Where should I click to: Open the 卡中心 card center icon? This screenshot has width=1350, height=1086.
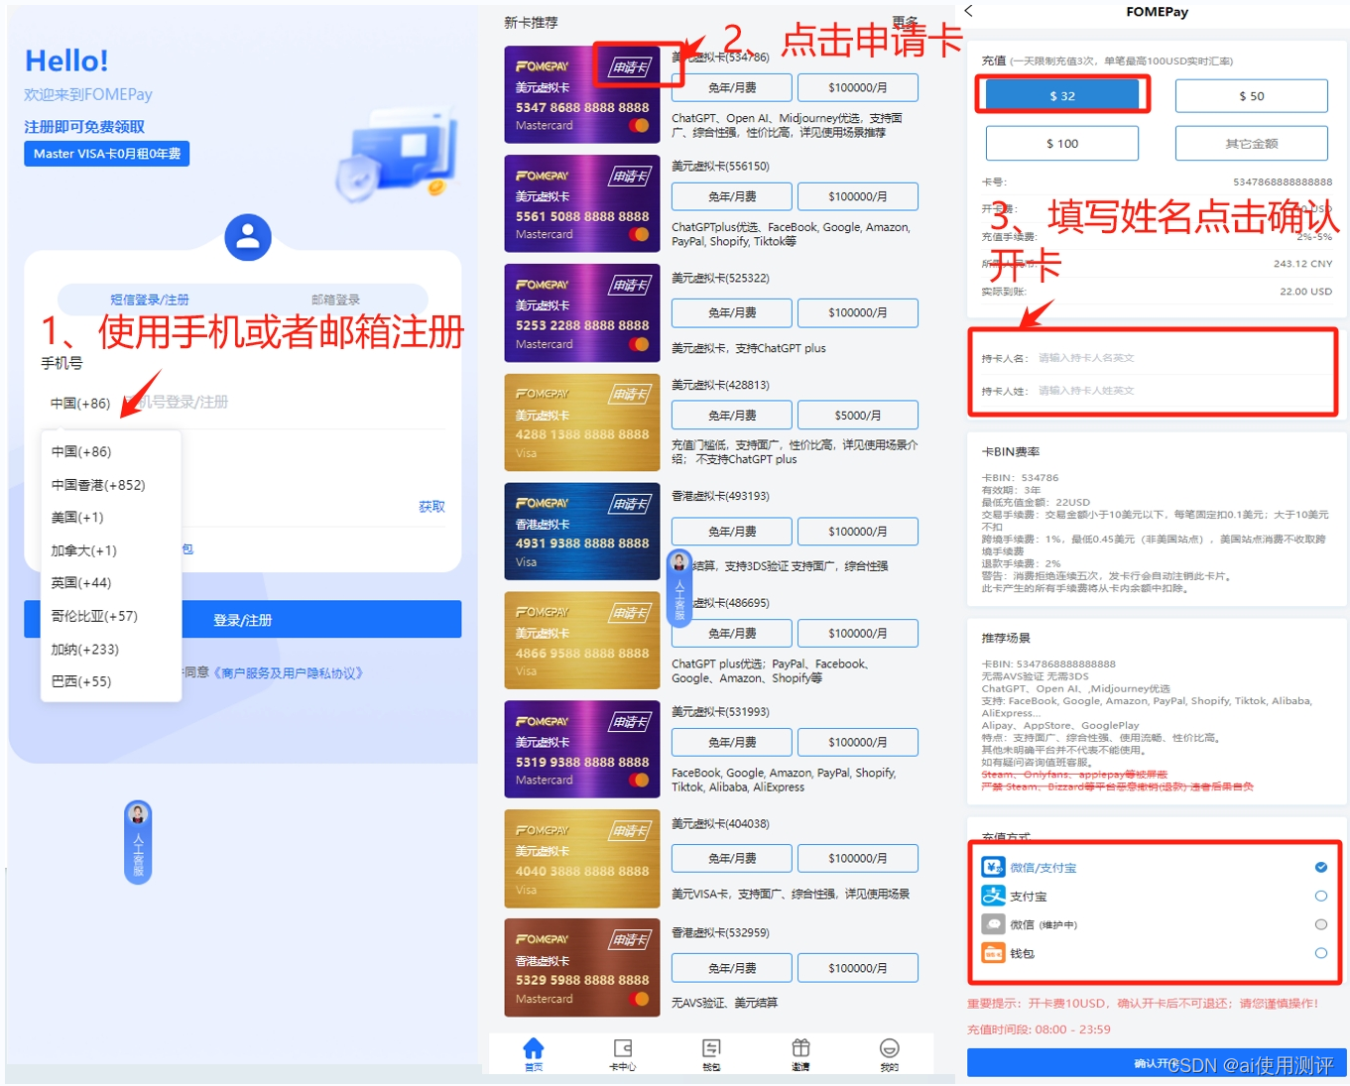click(x=623, y=1053)
